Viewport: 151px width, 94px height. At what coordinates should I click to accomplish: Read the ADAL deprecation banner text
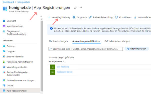pyautogui.click(x=102, y=30)
